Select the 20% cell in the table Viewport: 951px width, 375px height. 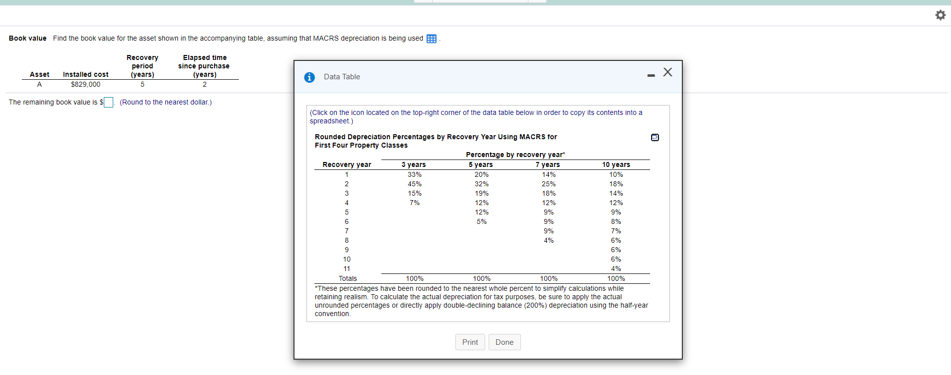(x=482, y=174)
